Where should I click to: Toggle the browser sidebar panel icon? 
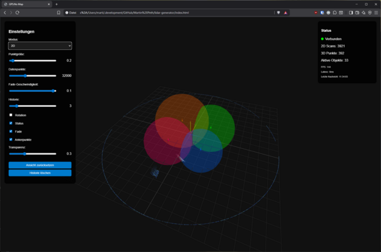[351, 13]
